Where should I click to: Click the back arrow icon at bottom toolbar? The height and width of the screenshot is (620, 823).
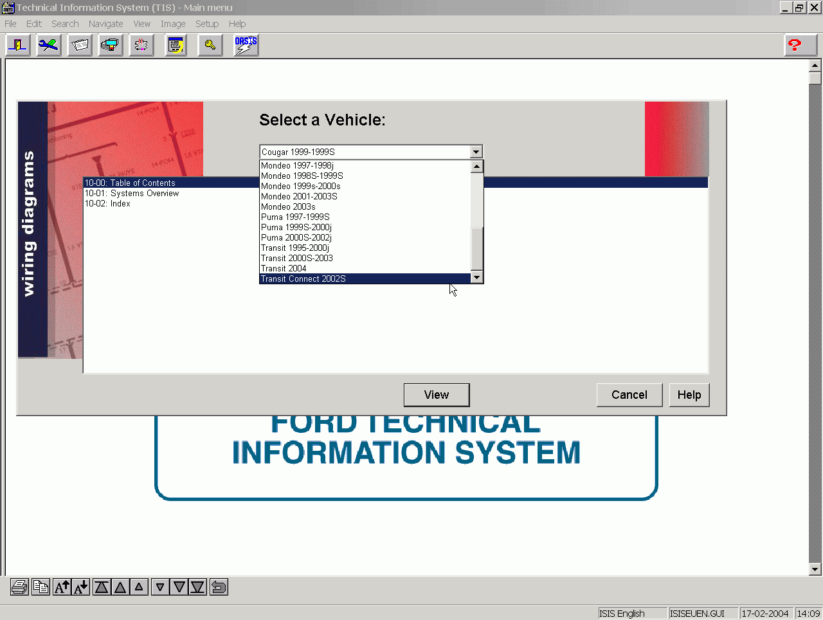click(x=219, y=587)
